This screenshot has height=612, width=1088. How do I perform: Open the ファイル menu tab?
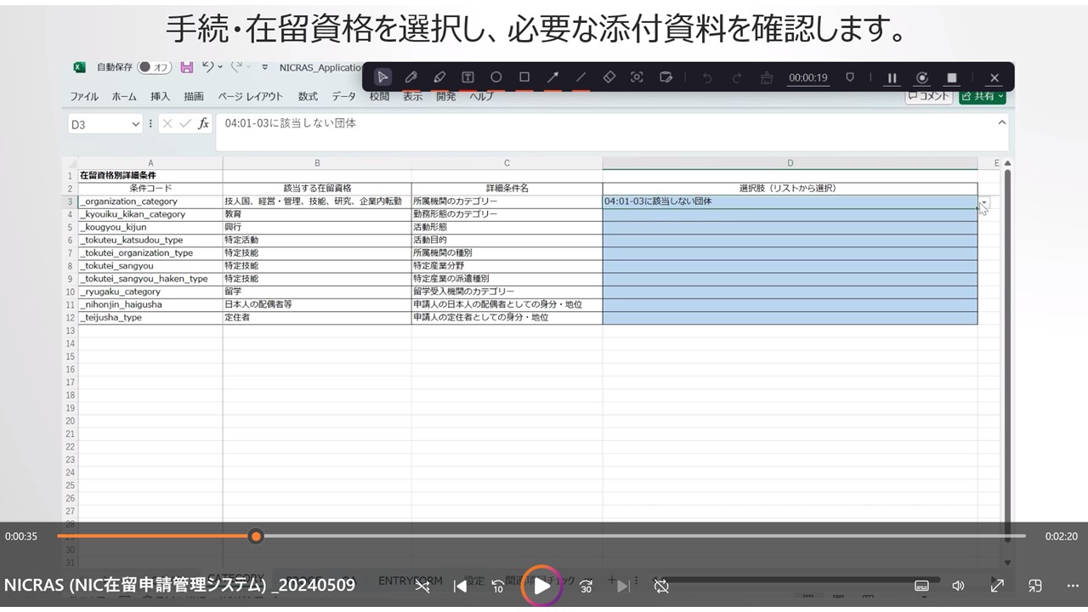[x=84, y=96]
